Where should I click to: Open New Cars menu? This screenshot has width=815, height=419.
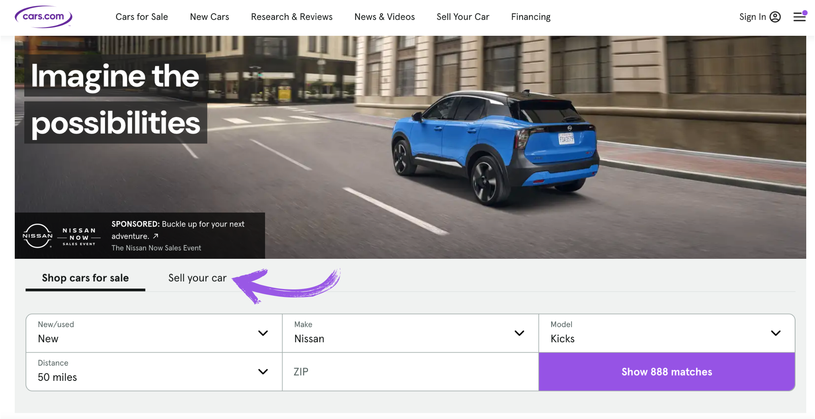pyautogui.click(x=209, y=17)
